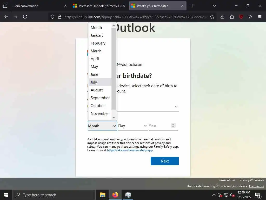Open the notification center icon

tap(258, 195)
